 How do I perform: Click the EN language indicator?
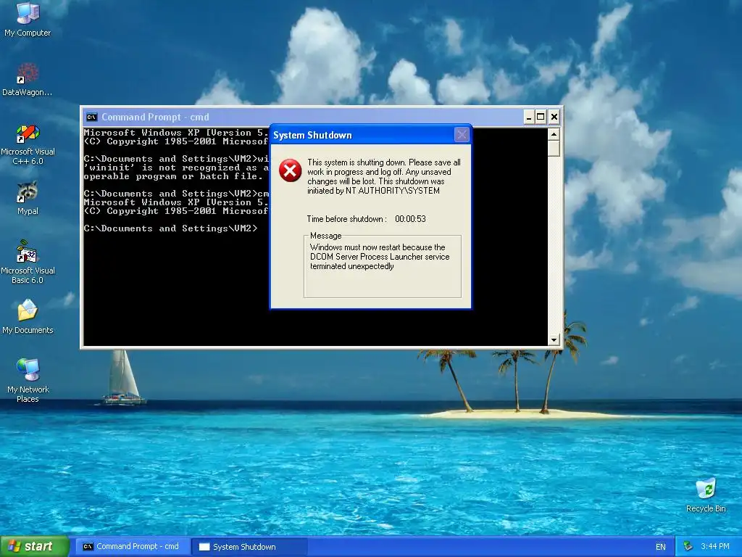661,547
